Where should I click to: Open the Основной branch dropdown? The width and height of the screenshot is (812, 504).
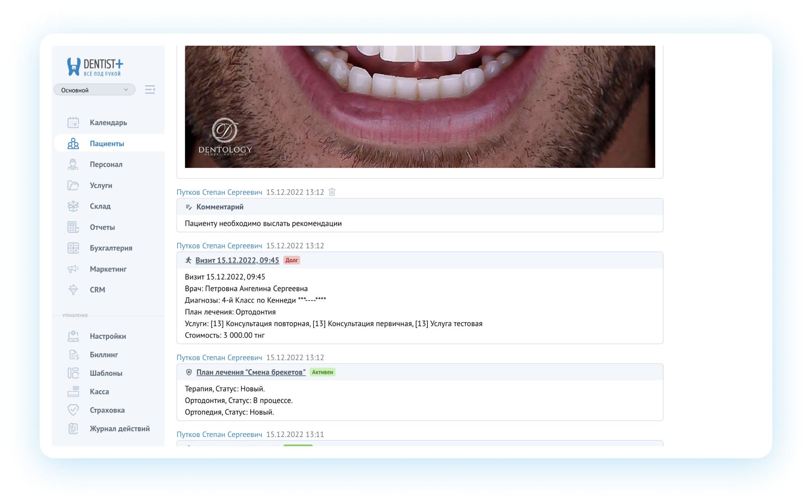[x=94, y=89]
